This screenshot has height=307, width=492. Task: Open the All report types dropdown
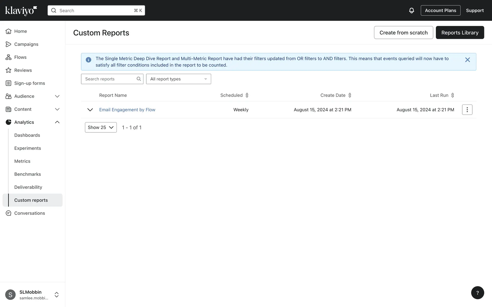(178, 79)
